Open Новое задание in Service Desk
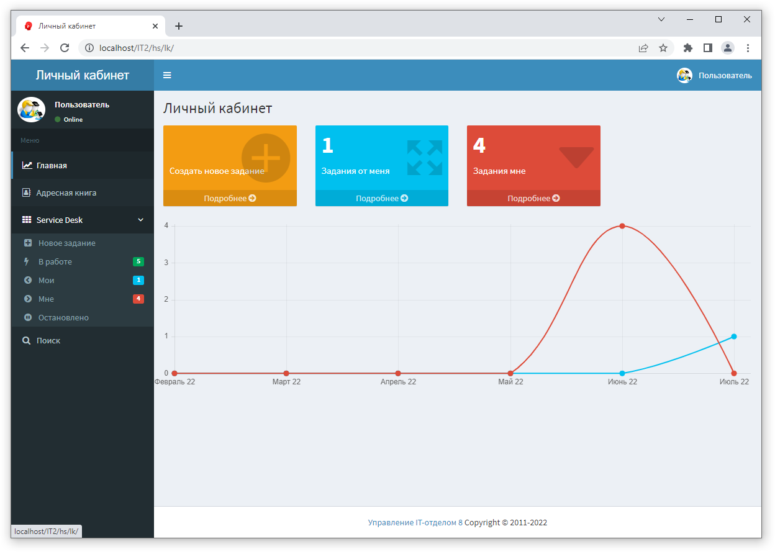 [66, 243]
